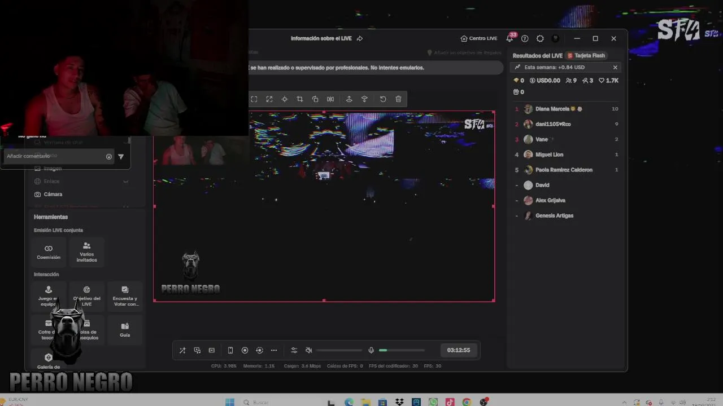Open the audio mixer settings
This screenshot has width=723, height=406.
point(294,350)
